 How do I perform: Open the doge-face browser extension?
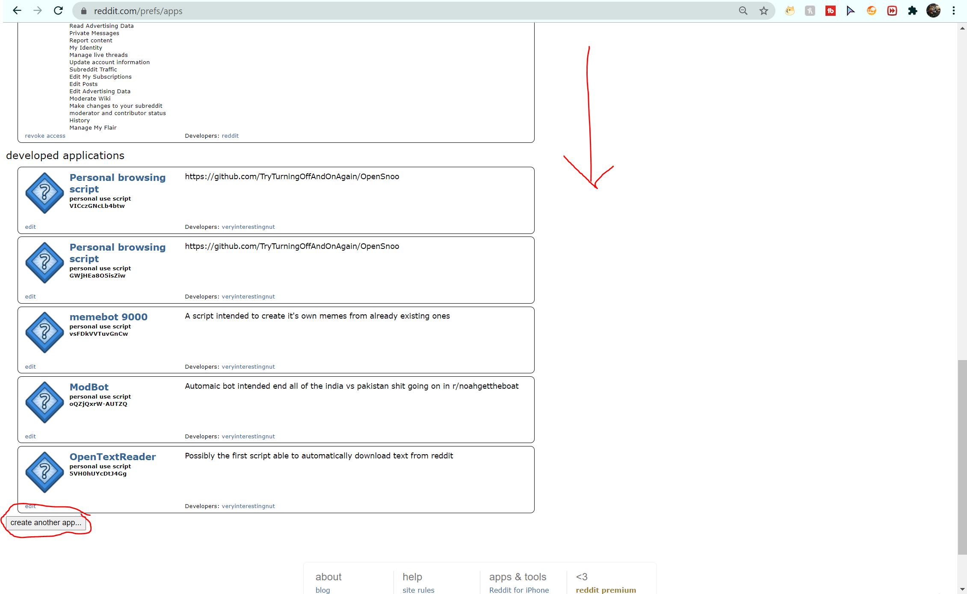coord(790,11)
